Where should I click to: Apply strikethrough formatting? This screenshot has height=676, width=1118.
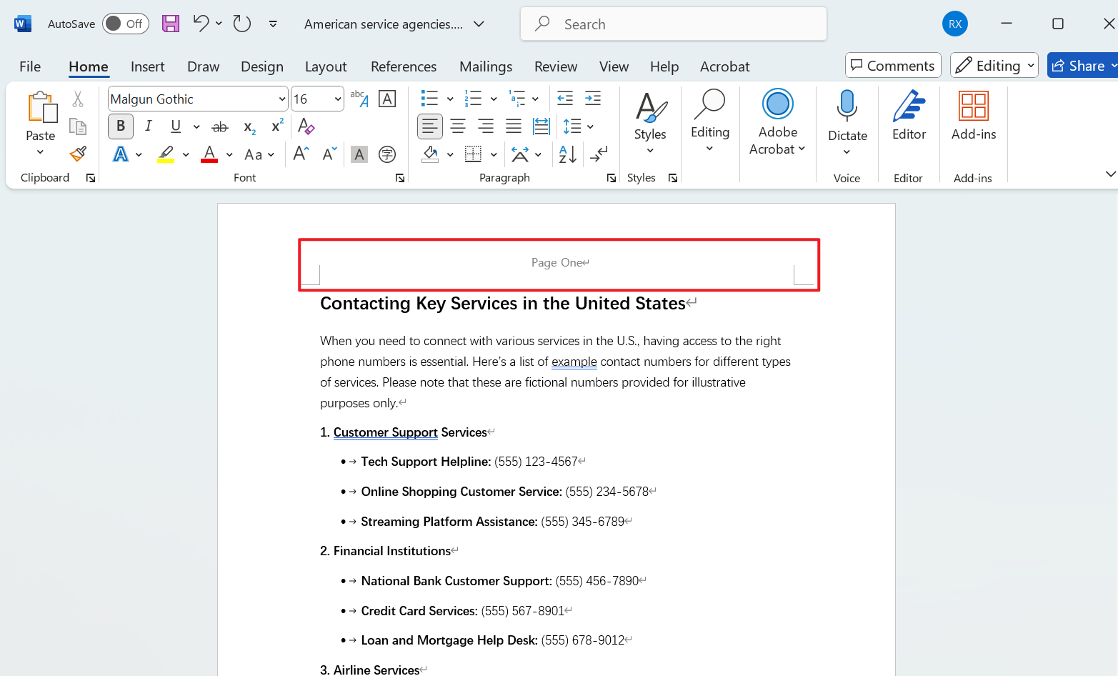tap(220, 127)
